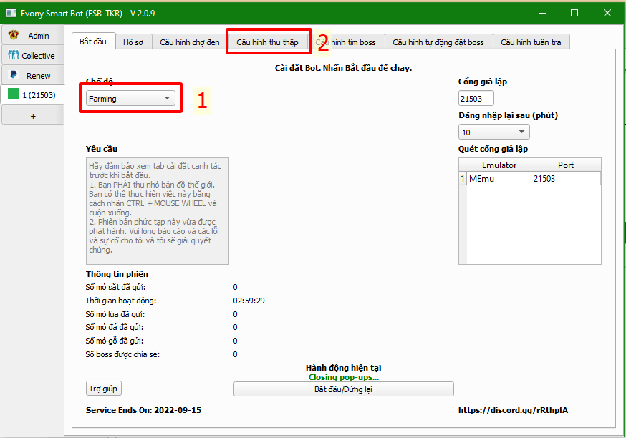Viewport: 626px width, 438px height.
Task: Click the Renew PayPal item
Action: (x=32, y=76)
